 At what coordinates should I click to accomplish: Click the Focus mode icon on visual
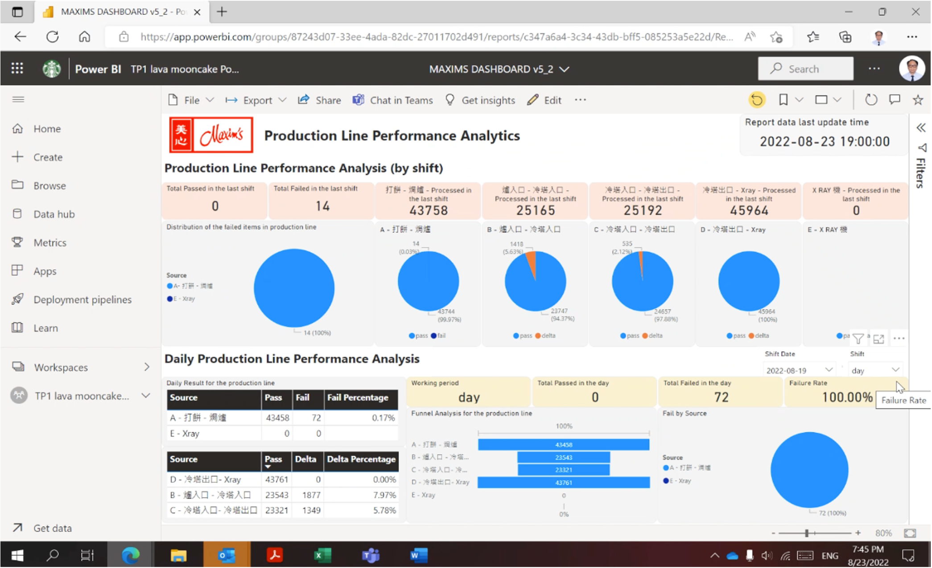point(878,339)
